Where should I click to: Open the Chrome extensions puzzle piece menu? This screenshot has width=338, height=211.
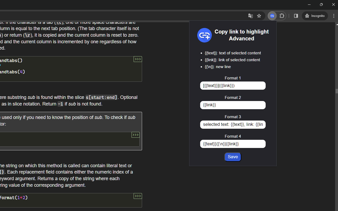pos(282,16)
